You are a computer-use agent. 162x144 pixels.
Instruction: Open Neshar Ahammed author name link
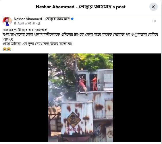[x=42, y=19]
